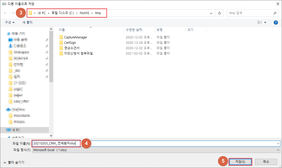The height and width of the screenshot is (168, 282).
Task: Expand the address bar history dropdown
Action: (x=211, y=13)
